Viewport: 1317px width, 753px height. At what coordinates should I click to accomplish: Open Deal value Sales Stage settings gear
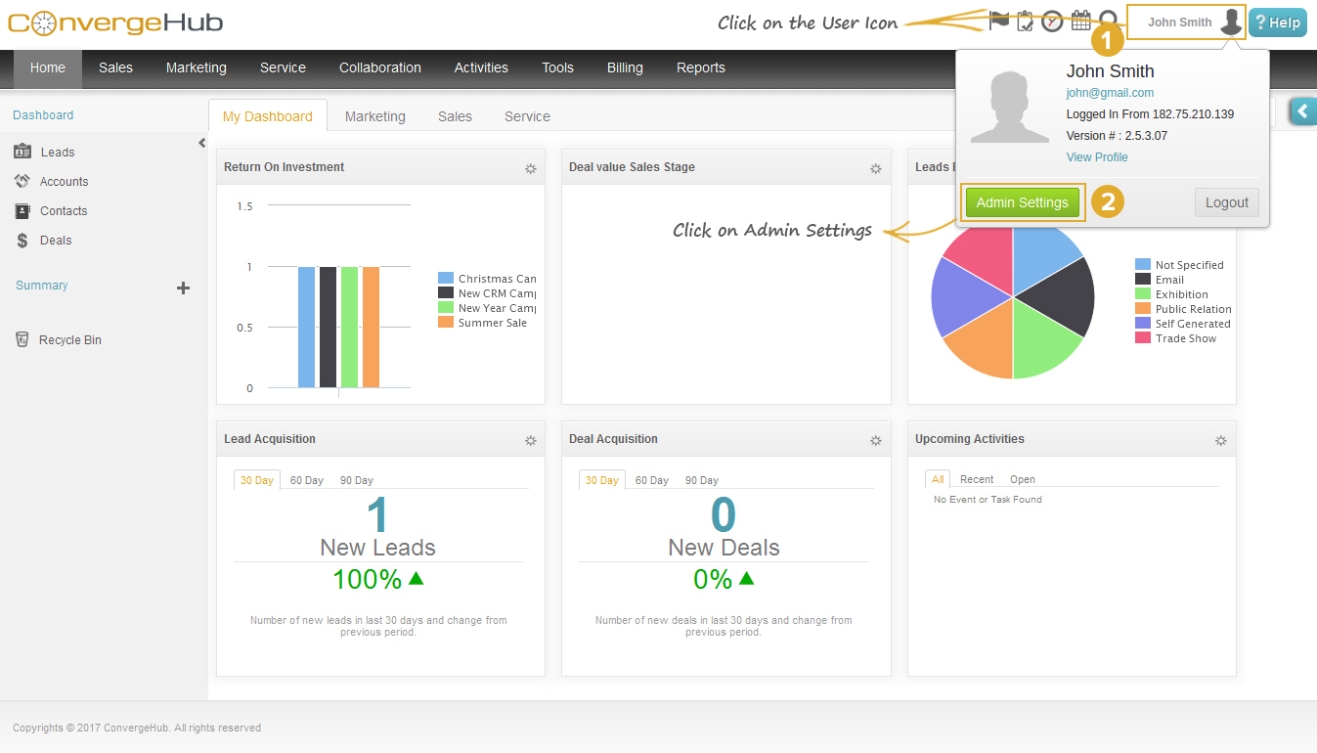click(x=876, y=168)
